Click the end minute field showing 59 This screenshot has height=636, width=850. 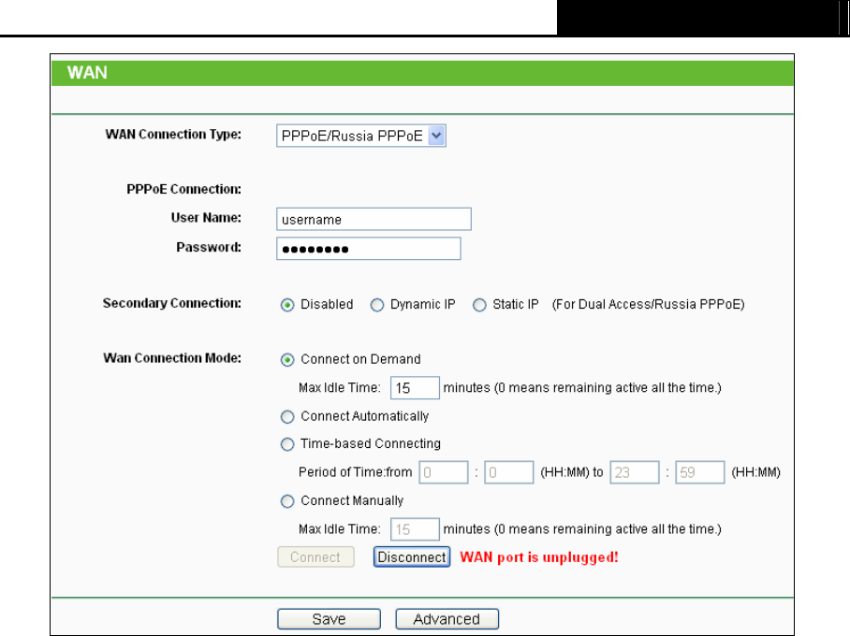pos(700,472)
